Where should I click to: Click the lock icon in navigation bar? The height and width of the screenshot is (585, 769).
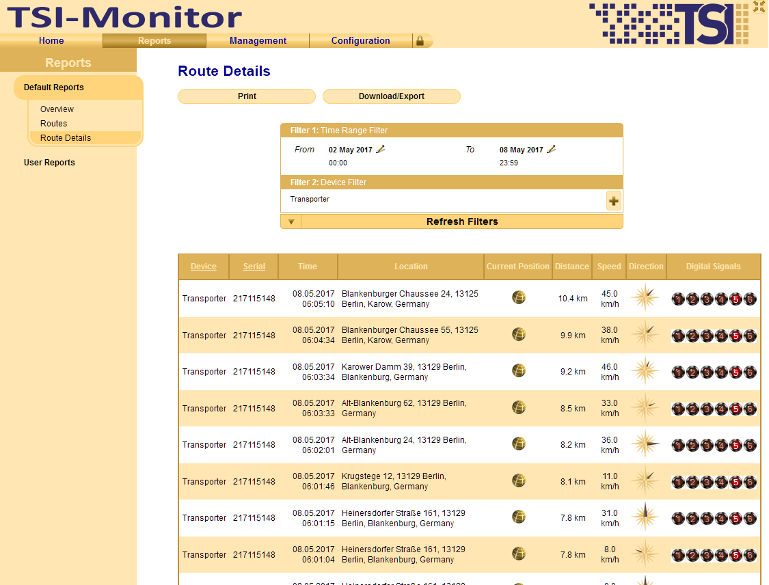420,41
